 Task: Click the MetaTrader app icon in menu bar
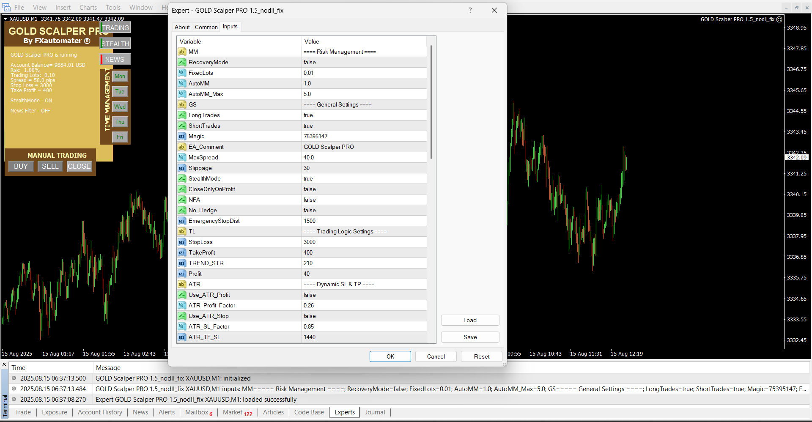6,7
